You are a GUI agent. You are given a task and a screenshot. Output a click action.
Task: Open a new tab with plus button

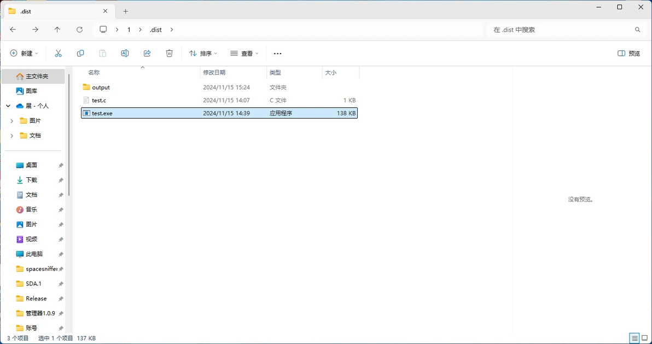[x=126, y=11]
